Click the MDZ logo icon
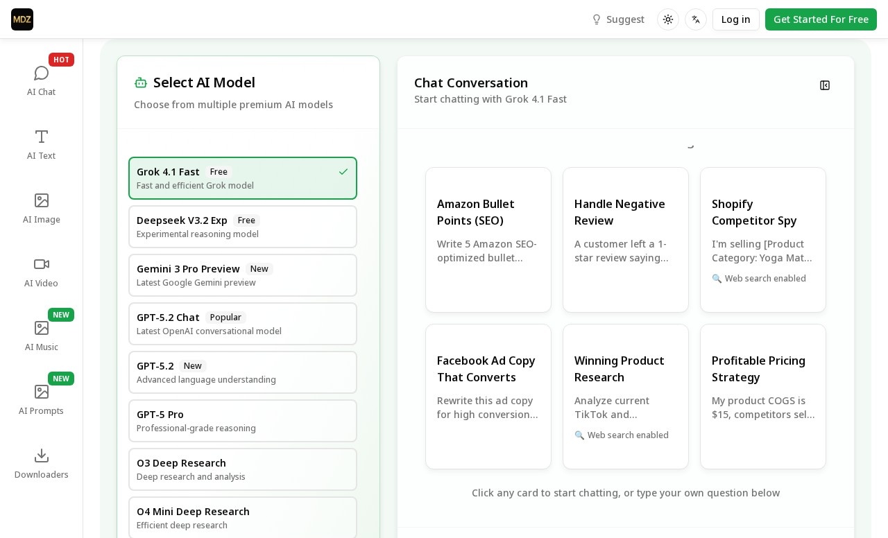 pyautogui.click(x=22, y=19)
